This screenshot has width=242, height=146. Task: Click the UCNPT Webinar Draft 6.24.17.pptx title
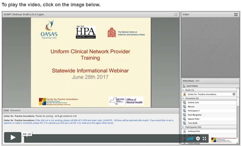coord(24,14)
